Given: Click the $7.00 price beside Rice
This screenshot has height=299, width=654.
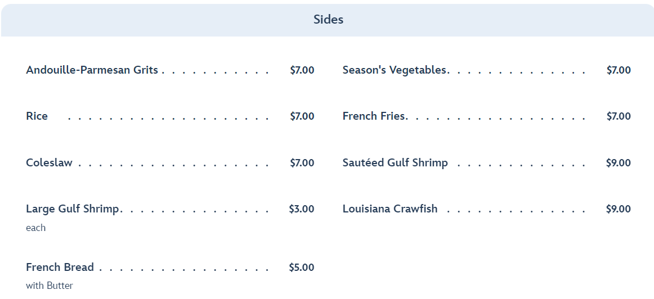Looking at the screenshot, I should click(302, 116).
